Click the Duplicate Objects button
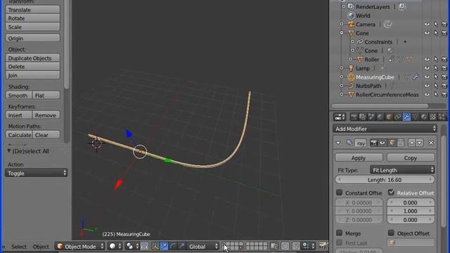 tap(32, 58)
